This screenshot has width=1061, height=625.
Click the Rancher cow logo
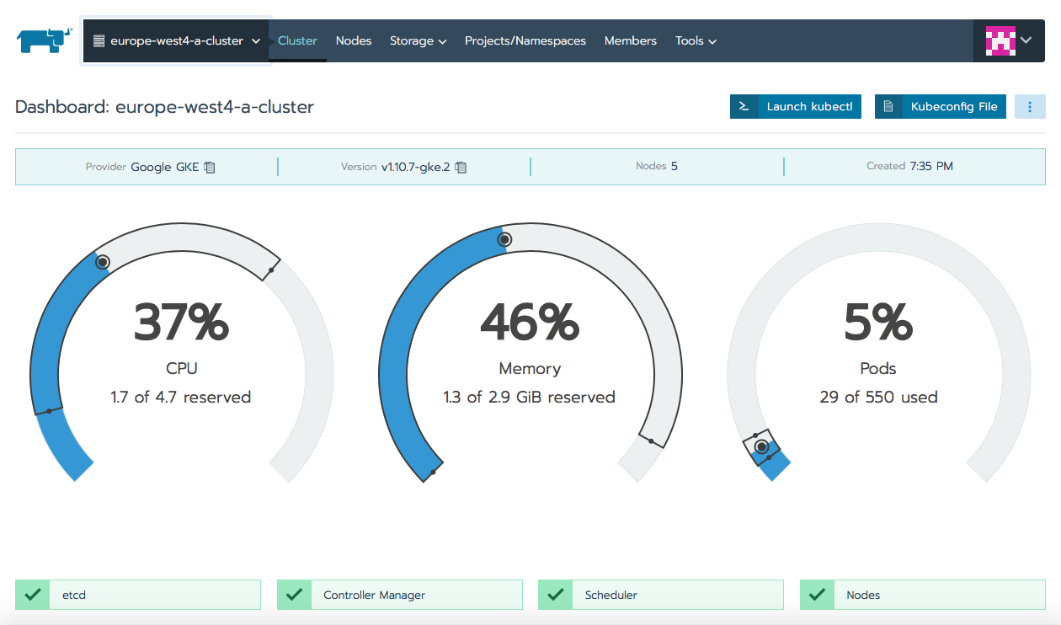click(45, 40)
